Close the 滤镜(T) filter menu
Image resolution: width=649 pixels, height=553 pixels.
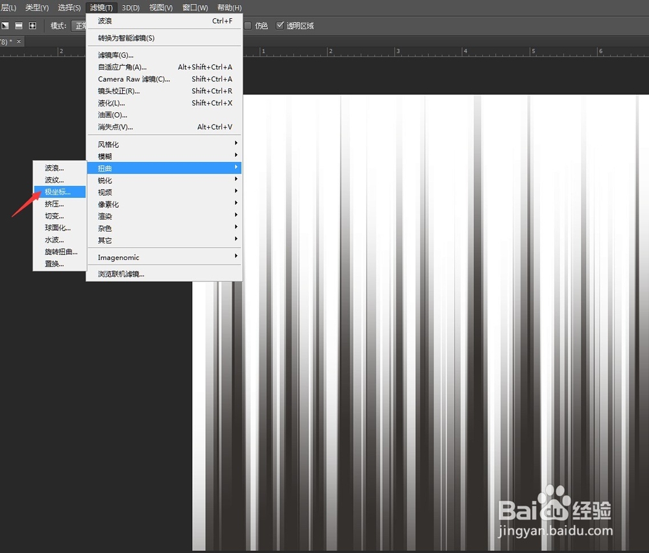click(101, 7)
